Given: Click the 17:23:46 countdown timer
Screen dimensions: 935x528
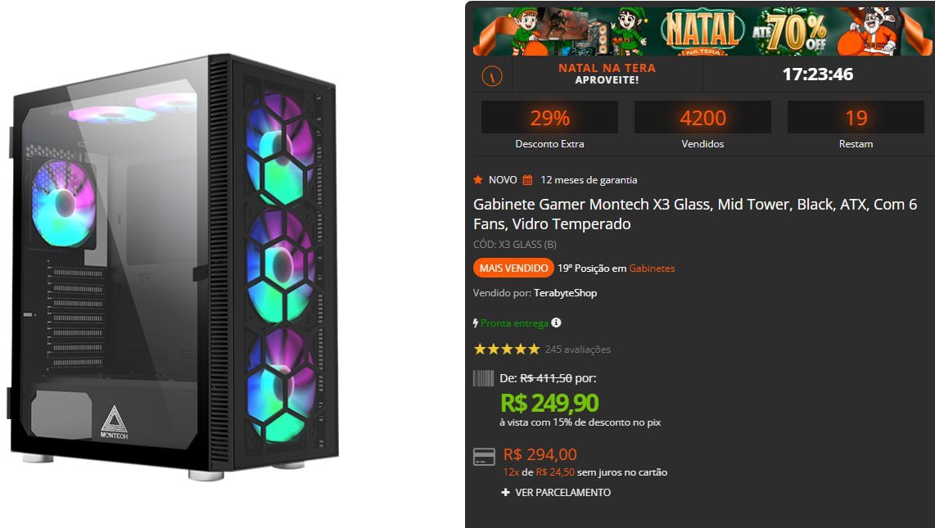Looking at the screenshot, I should click(x=819, y=74).
